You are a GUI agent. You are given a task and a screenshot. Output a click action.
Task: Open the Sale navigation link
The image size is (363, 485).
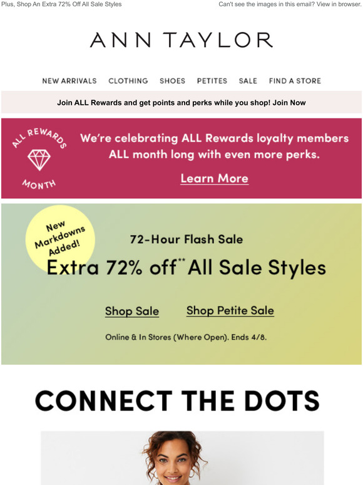pyautogui.click(x=248, y=81)
